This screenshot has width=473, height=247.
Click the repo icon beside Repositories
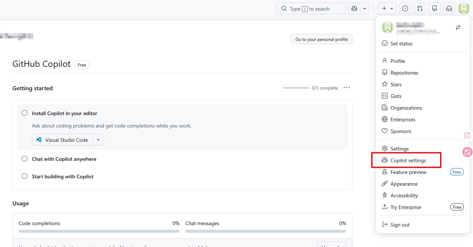385,72
